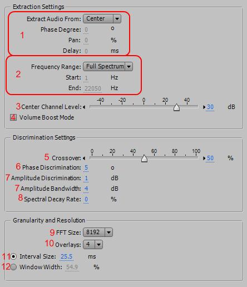
Task: Click the Phase Discrimination value 5
Action: pos(86,167)
